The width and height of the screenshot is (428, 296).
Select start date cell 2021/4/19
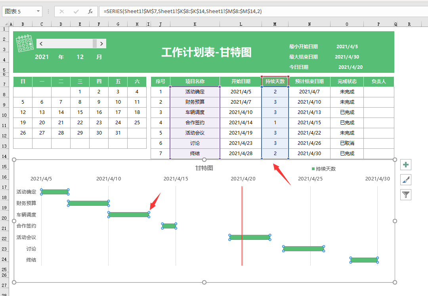(241, 133)
